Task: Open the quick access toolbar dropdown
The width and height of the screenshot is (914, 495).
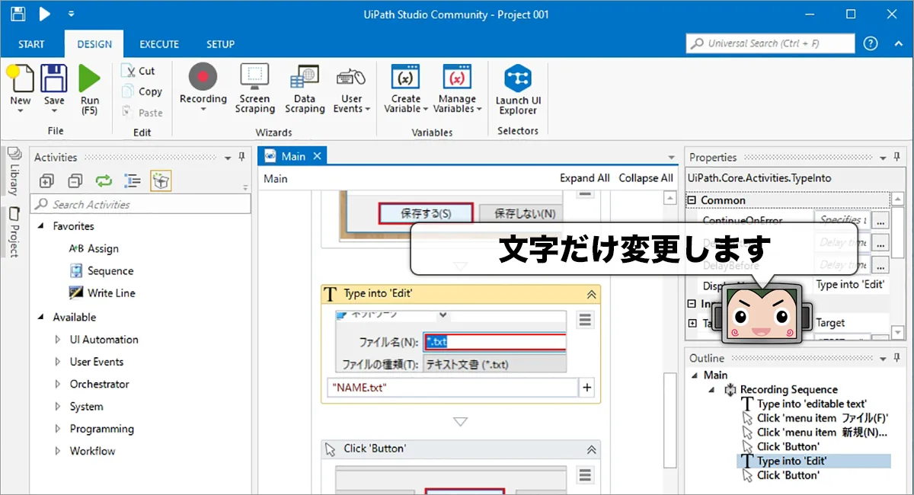Action: [x=71, y=14]
